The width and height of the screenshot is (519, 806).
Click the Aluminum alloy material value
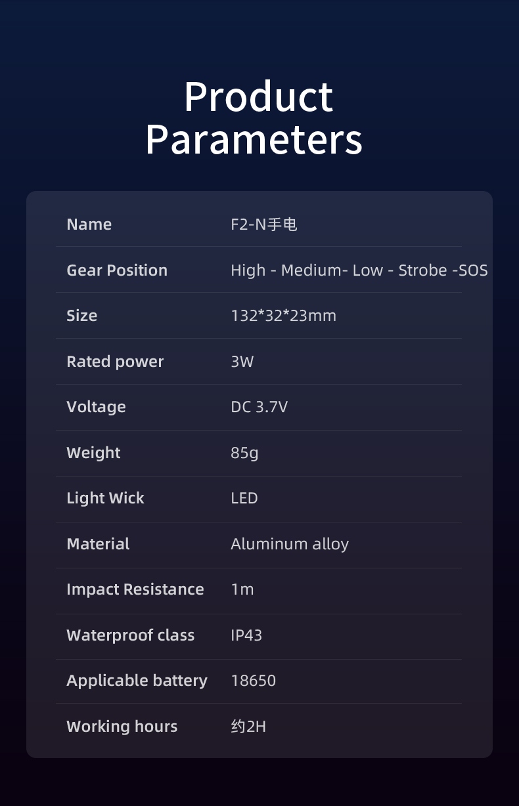pos(290,544)
